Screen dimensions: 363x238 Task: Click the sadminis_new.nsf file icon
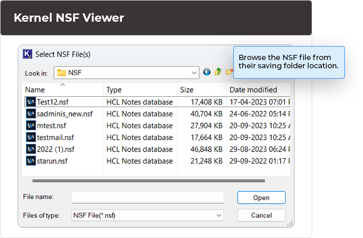tap(31, 113)
